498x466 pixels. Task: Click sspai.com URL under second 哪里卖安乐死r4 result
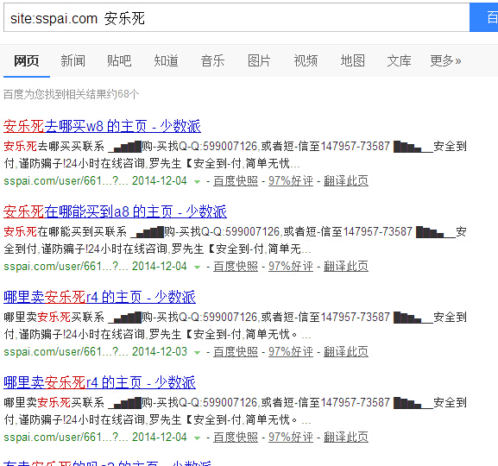[x=66, y=438]
